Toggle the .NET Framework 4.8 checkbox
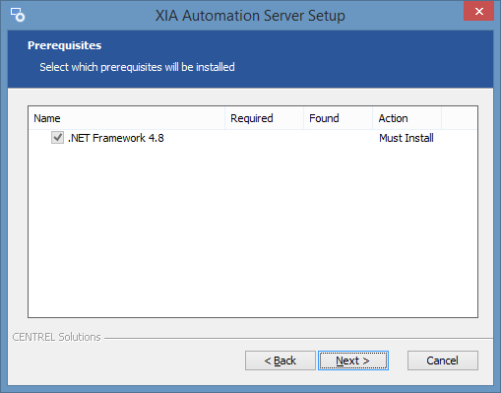 coord(57,138)
